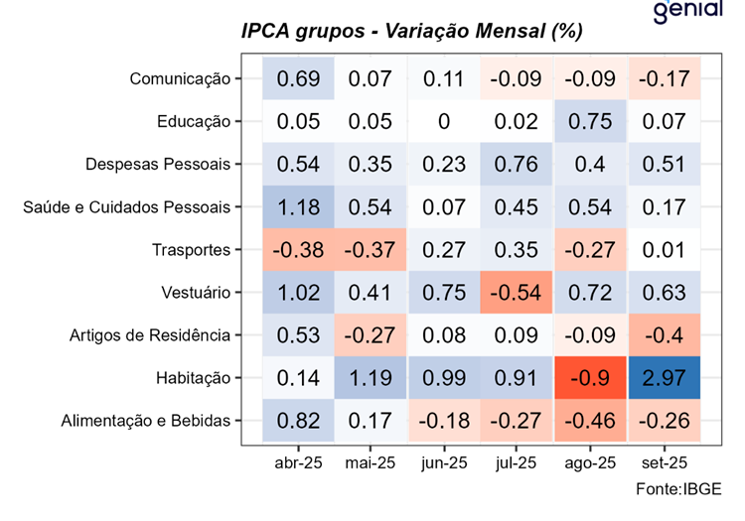
Task: Select the -0.38 Trasportes cell
Action: [297, 249]
